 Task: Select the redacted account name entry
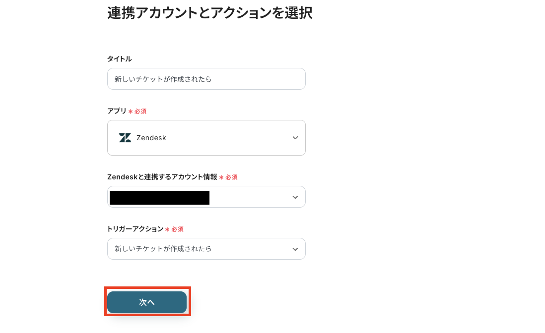click(x=159, y=198)
